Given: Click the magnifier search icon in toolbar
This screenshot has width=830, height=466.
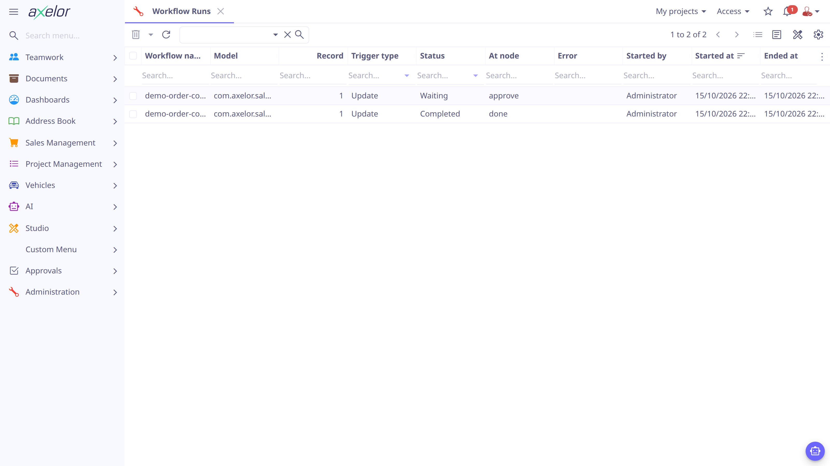Looking at the screenshot, I should click(x=299, y=34).
